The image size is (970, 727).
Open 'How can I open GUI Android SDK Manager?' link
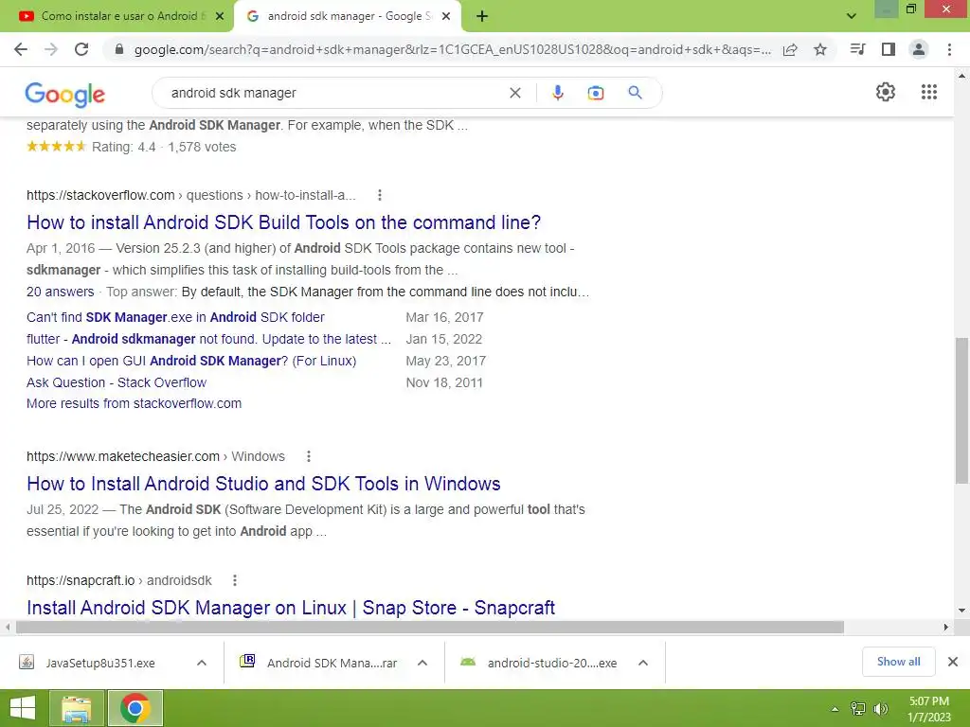coord(191,361)
